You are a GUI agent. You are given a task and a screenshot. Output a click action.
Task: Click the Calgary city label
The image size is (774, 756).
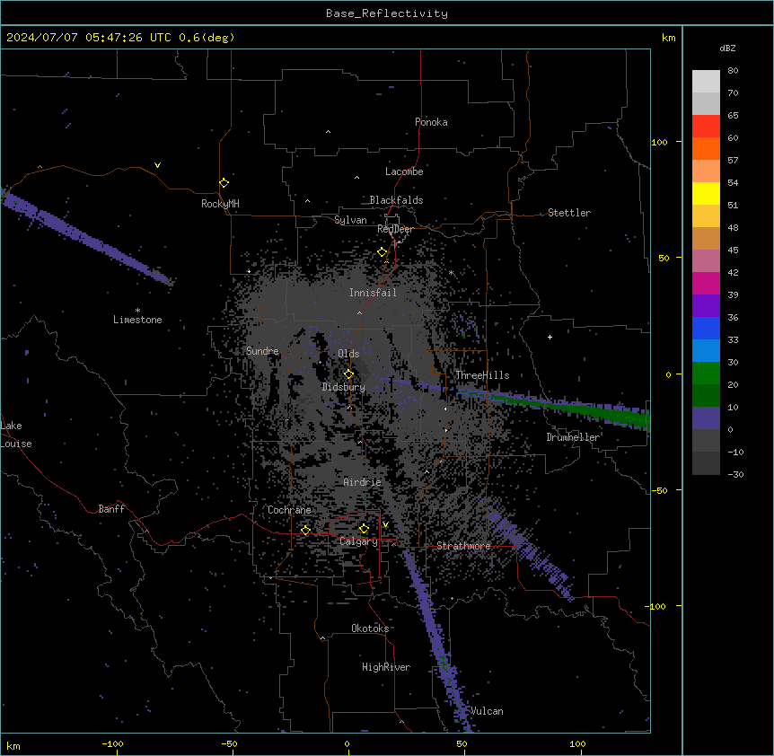pyautogui.click(x=359, y=541)
